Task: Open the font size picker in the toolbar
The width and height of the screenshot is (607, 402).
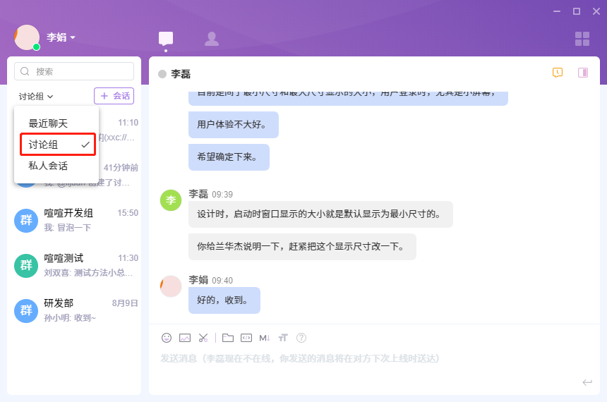Action: (x=283, y=338)
